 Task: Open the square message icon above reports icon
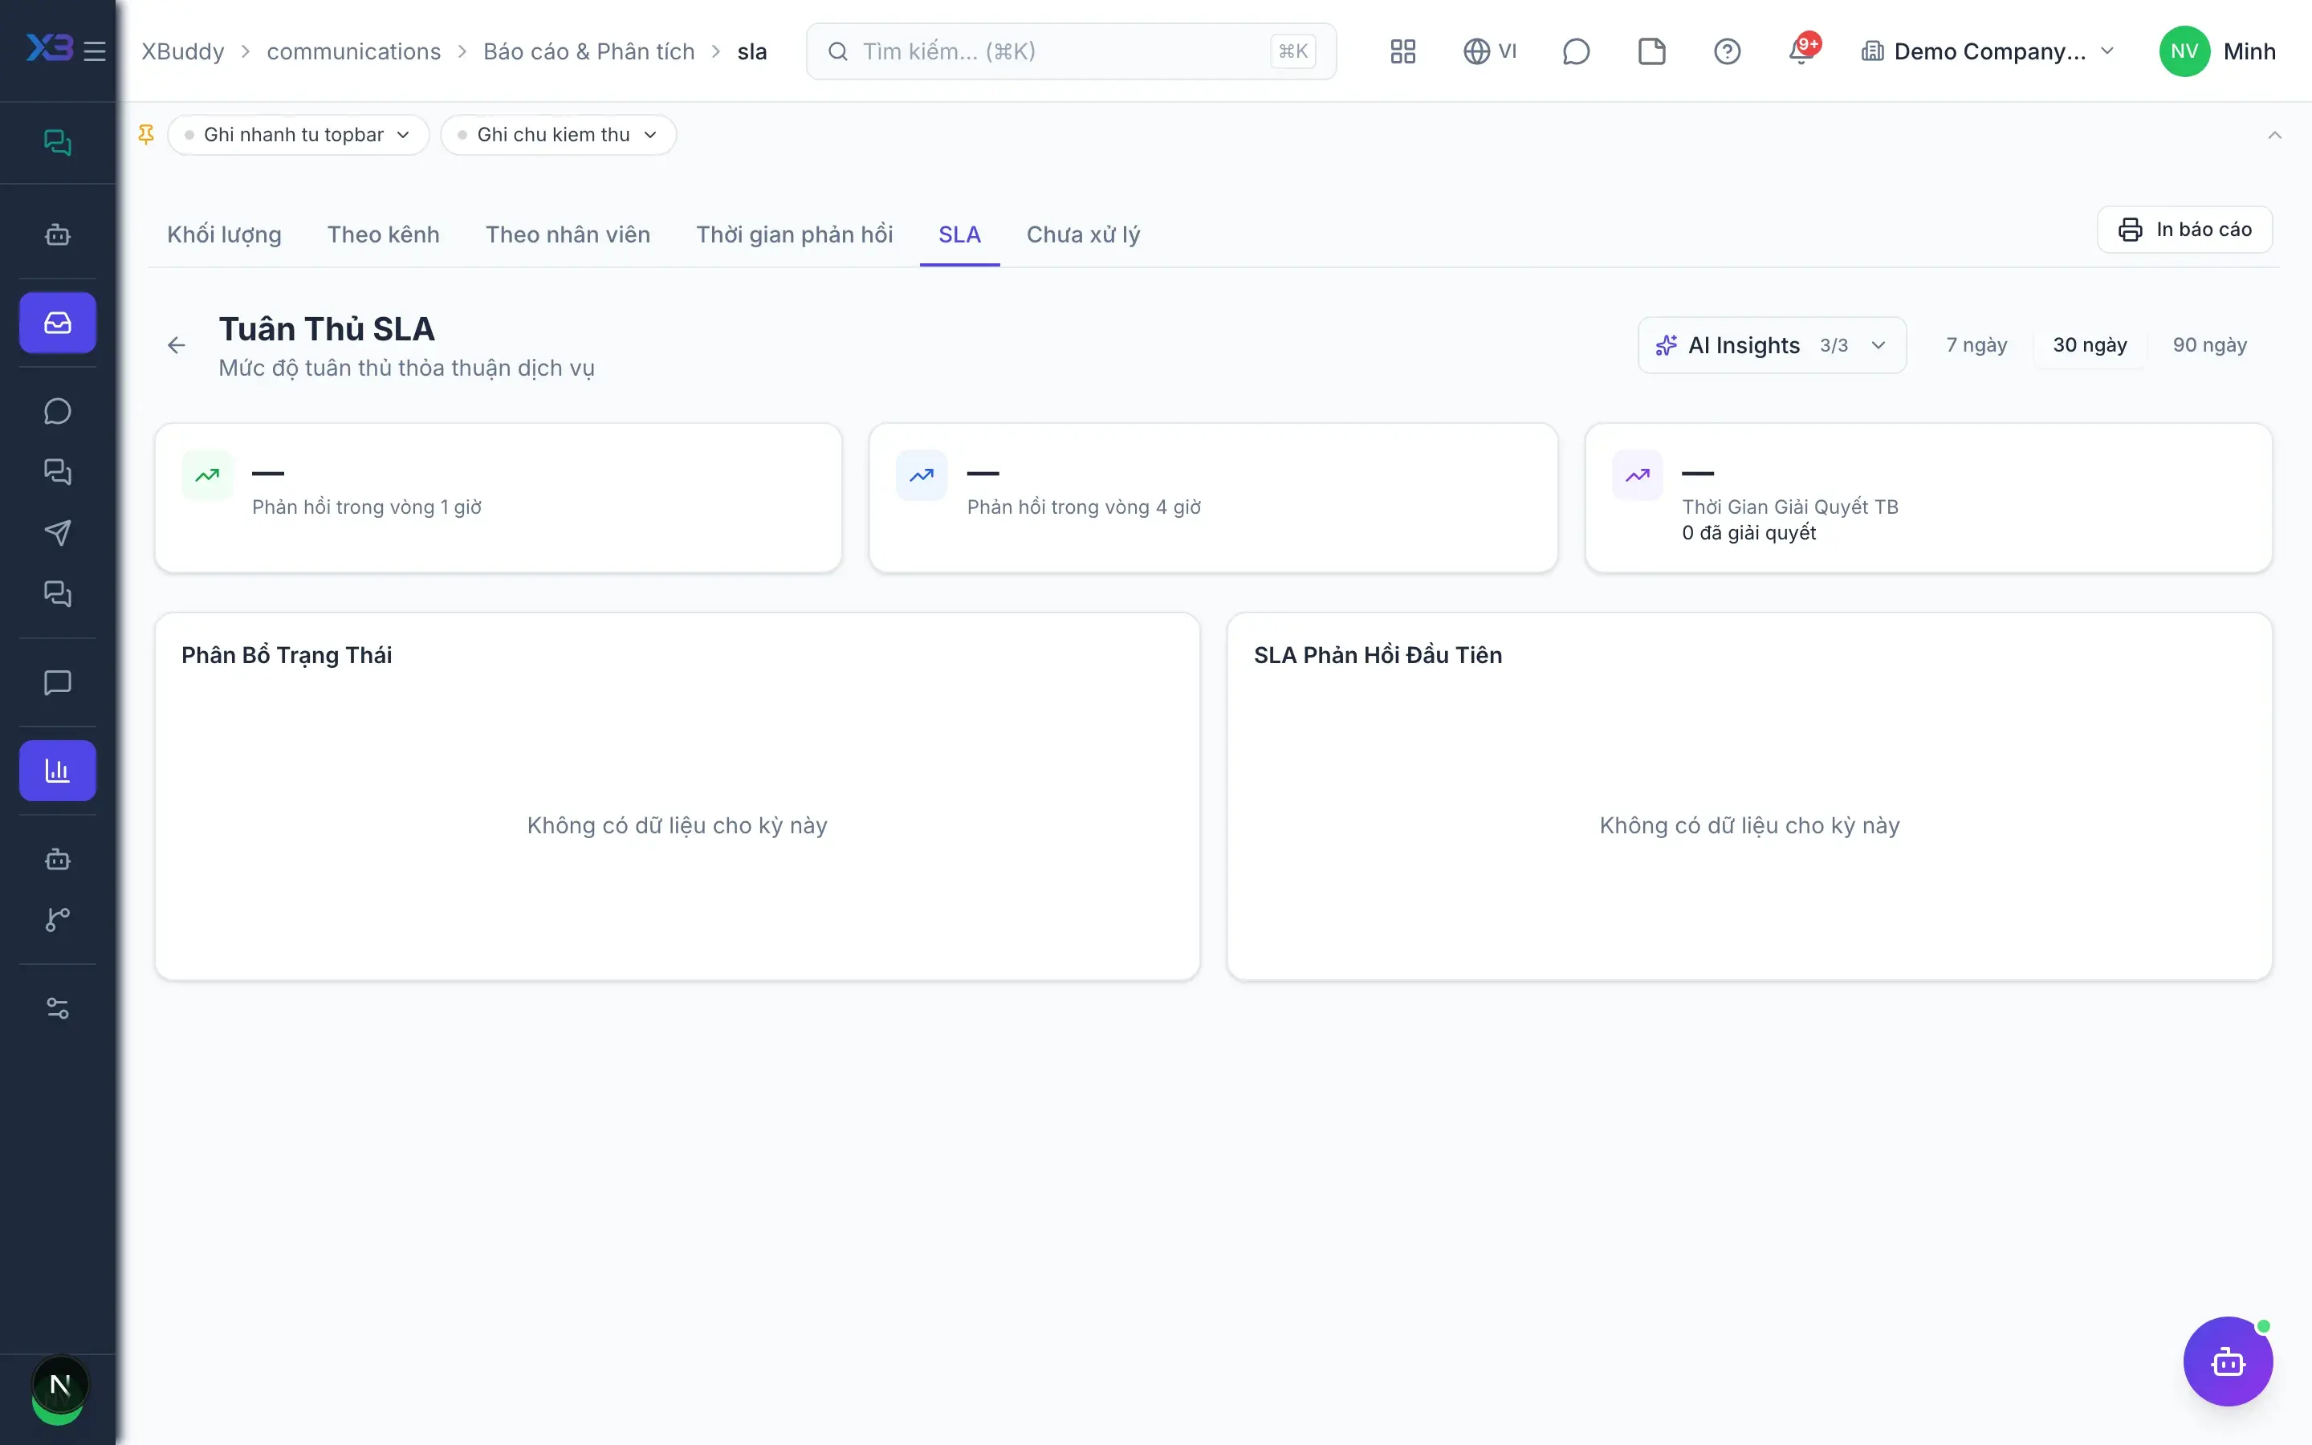[57, 682]
